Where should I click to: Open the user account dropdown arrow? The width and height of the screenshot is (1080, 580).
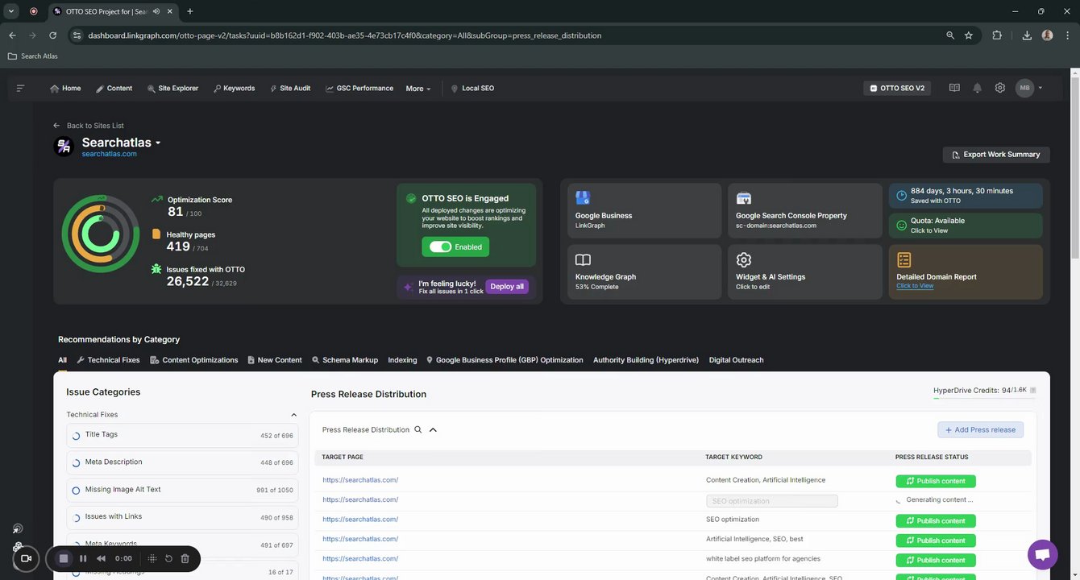(x=1041, y=88)
